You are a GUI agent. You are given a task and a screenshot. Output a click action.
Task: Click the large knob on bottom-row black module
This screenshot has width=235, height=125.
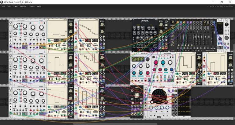(x=136, y=95)
